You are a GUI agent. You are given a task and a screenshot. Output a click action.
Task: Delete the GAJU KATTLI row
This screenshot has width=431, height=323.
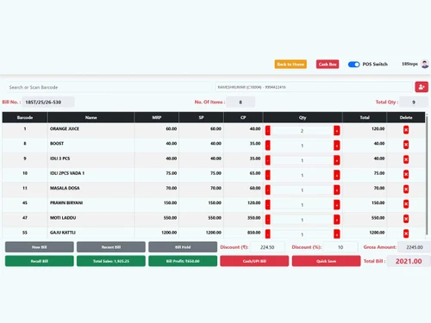coord(406,233)
